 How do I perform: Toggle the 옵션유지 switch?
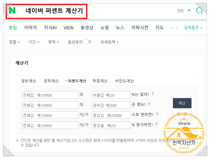(x=88, y=42)
